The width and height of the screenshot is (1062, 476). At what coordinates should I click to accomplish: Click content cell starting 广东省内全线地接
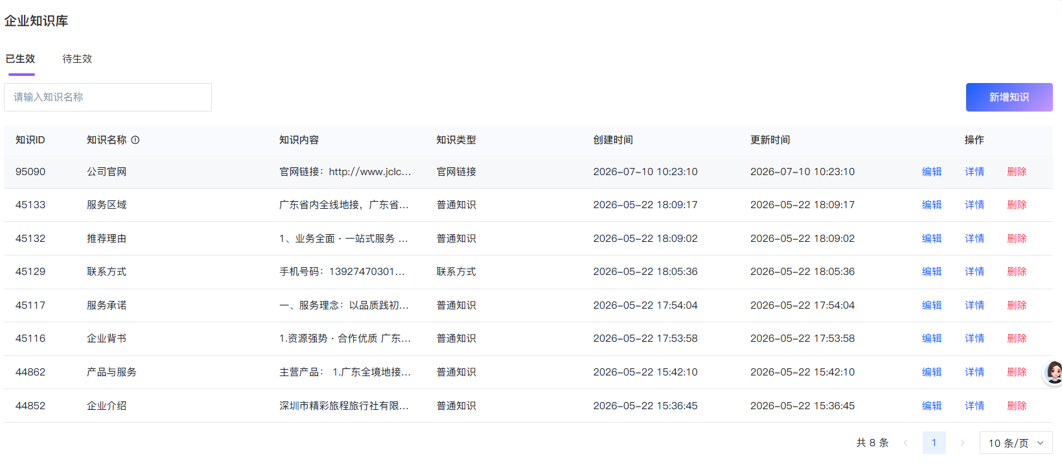(344, 205)
